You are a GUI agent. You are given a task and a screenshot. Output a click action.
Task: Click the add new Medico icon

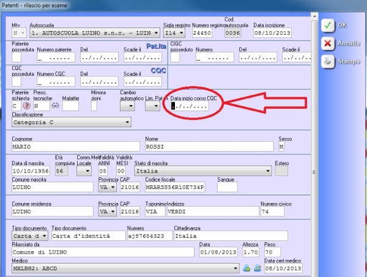[x=247, y=268]
